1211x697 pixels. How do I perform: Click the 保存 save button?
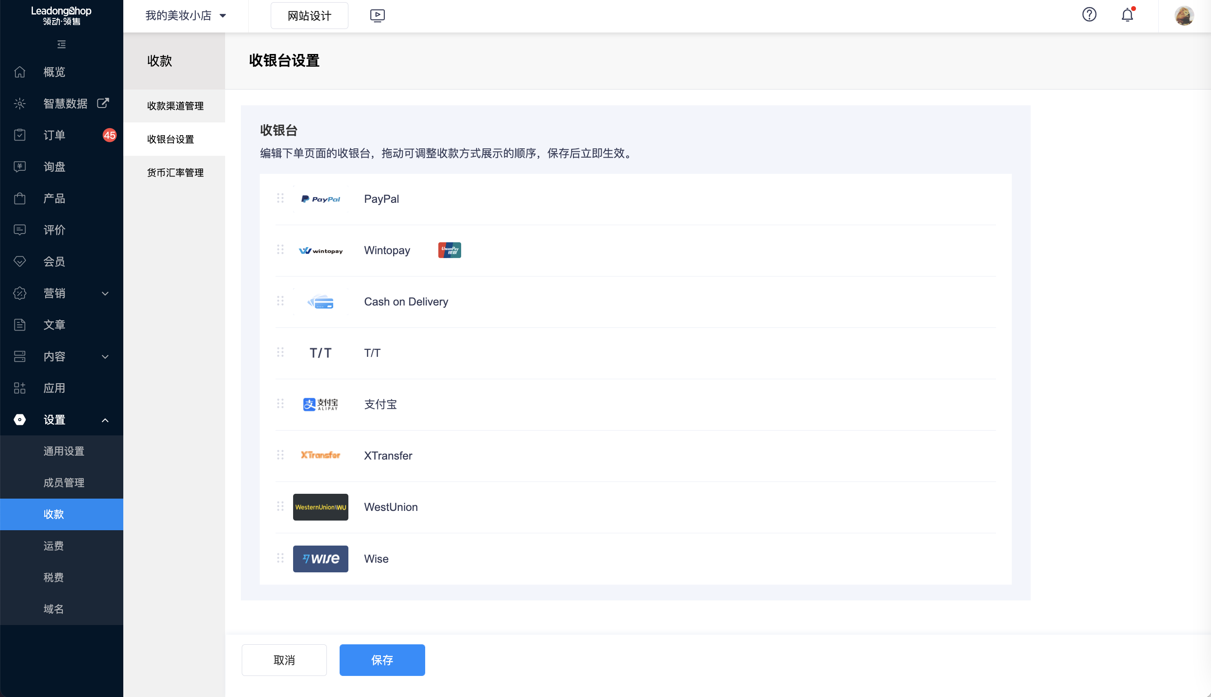381,660
